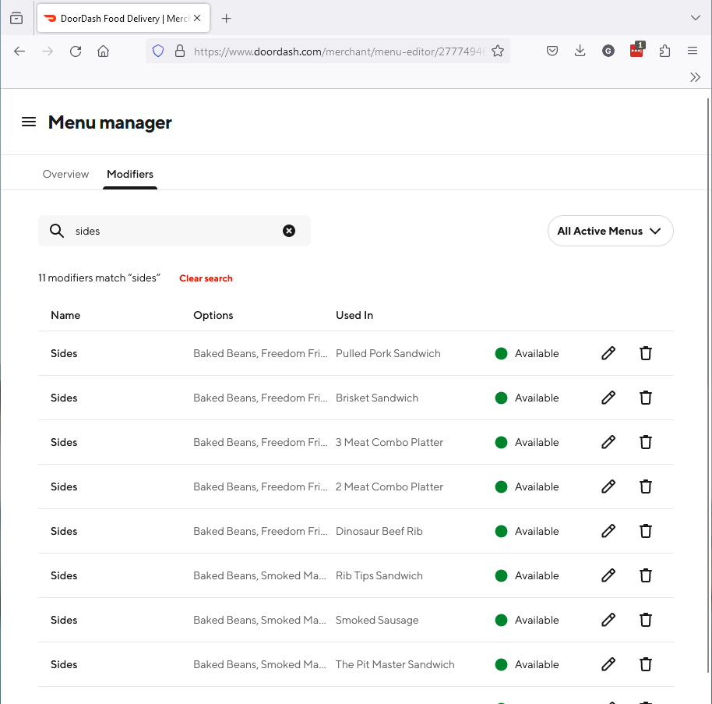
Task: Edit the Sides modifier for Brisket Sandwich
Action: [x=608, y=398]
